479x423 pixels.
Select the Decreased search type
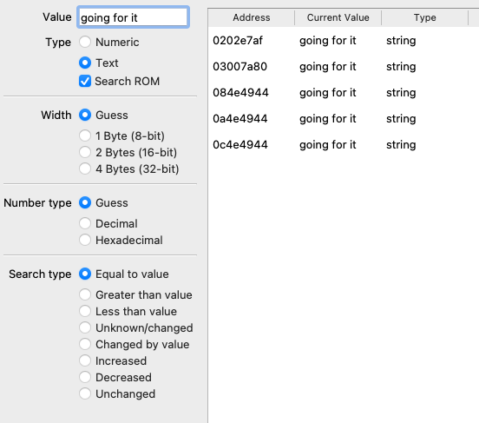click(85, 377)
